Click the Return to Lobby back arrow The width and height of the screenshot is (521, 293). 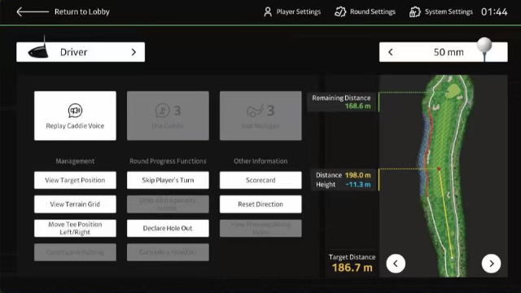pyautogui.click(x=33, y=12)
